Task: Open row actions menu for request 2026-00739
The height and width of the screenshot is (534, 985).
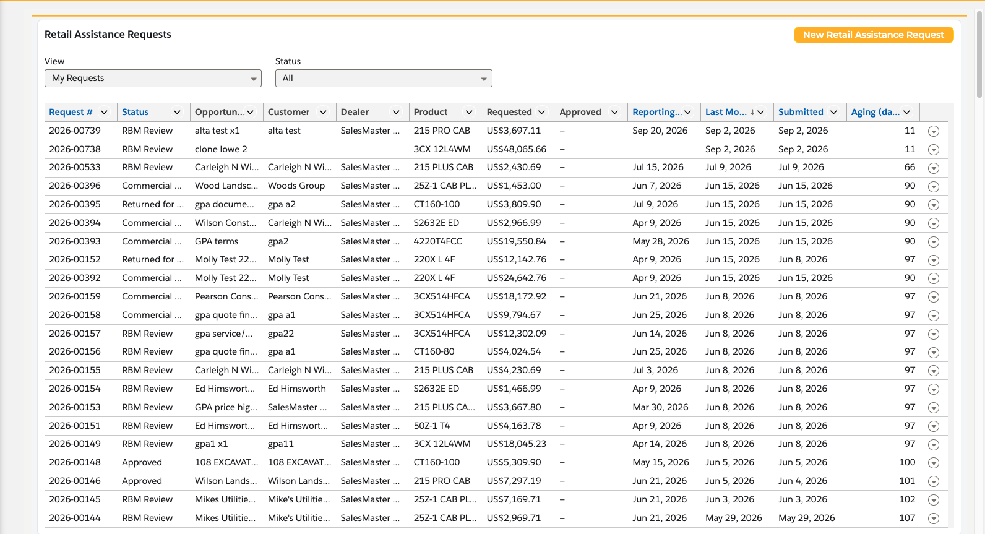Action: pos(934,131)
